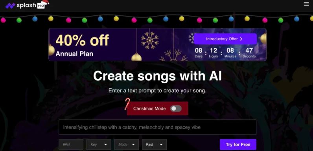
Task: Click the candy cane icon
Action: 127,104
